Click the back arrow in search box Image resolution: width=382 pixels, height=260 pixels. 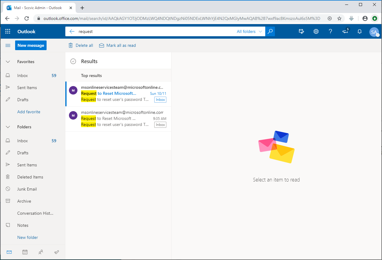pos(72,31)
